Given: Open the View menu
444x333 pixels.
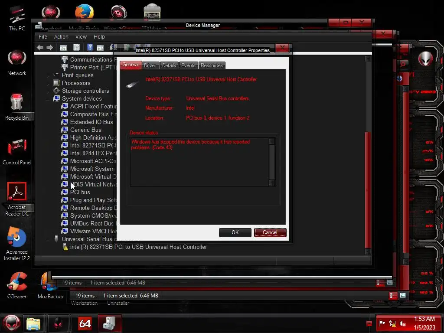Looking at the screenshot, I should click(x=81, y=37).
